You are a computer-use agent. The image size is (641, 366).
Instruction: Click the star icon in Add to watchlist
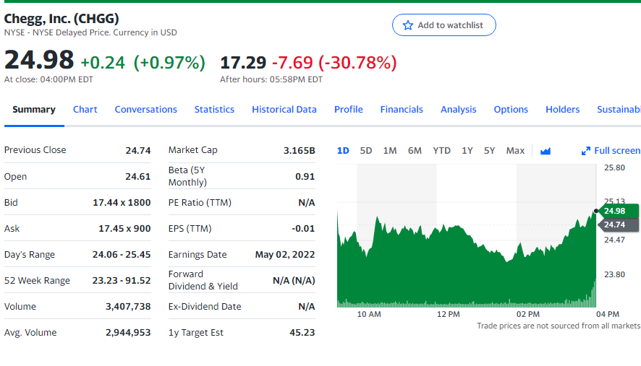[407, 25]
